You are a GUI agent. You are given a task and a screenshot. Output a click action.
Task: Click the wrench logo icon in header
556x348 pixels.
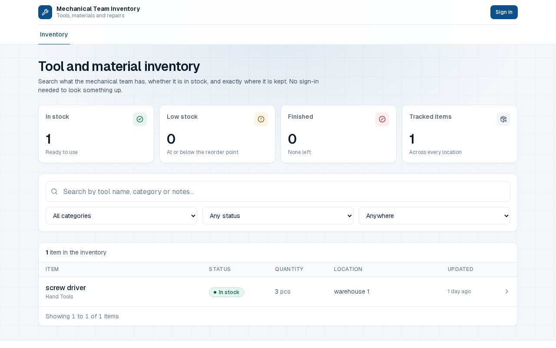coord(45,12)
